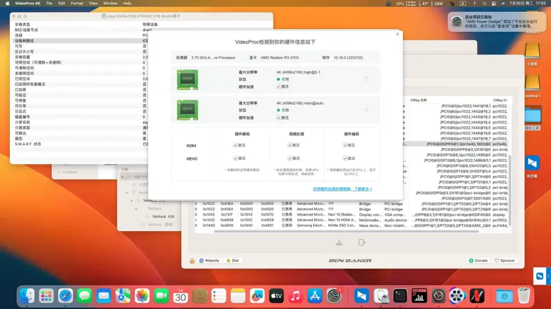551x309 pixels.
Task: Open App Store from the dock
Action: tap(314, 296)
